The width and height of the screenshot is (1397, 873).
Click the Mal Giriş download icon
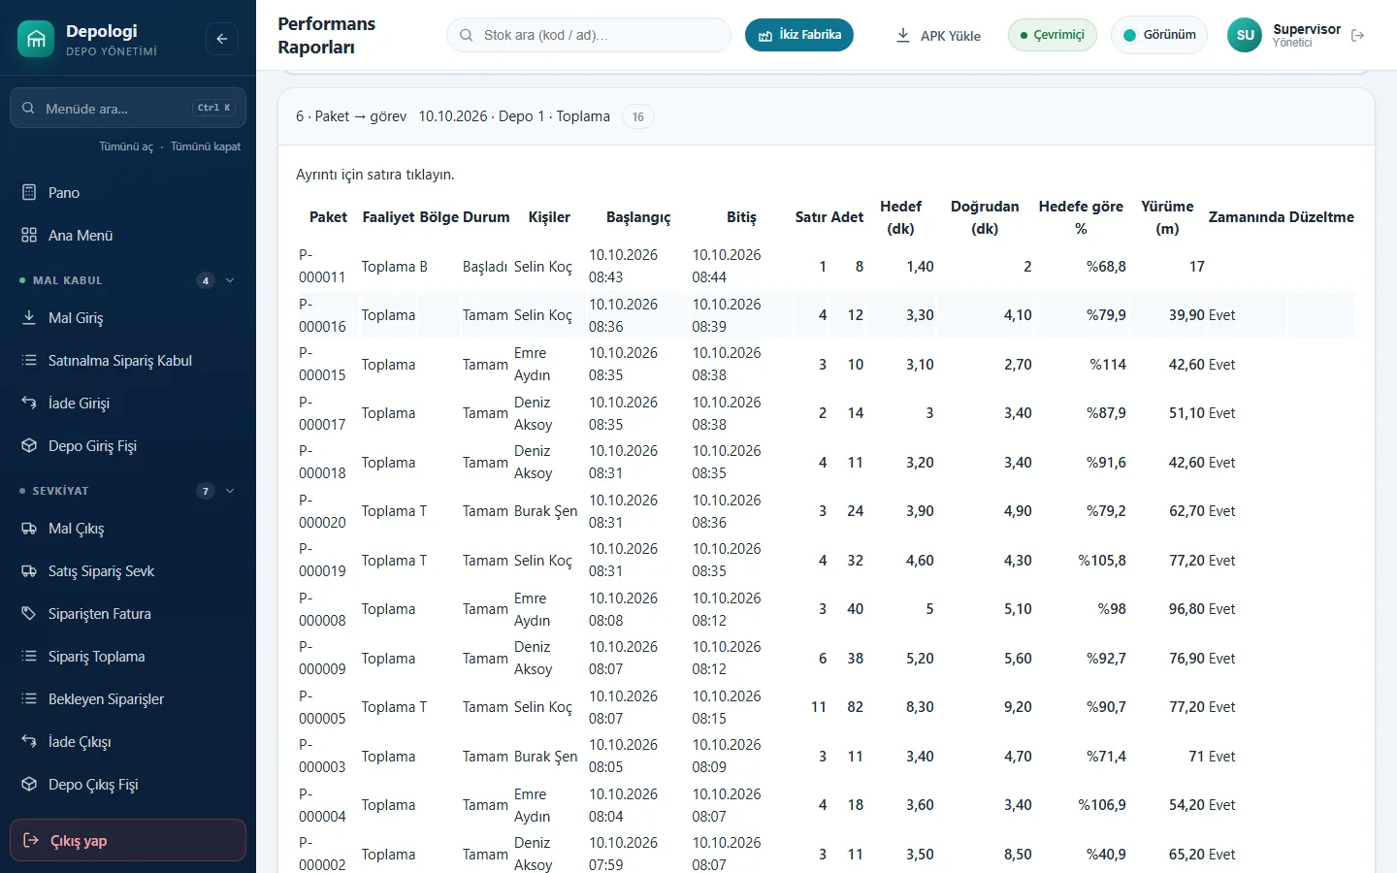point(29,317)
